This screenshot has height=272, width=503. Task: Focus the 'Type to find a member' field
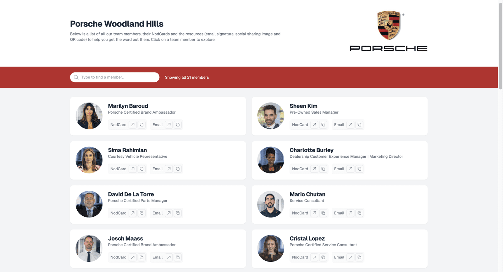[x=115, y=77]
